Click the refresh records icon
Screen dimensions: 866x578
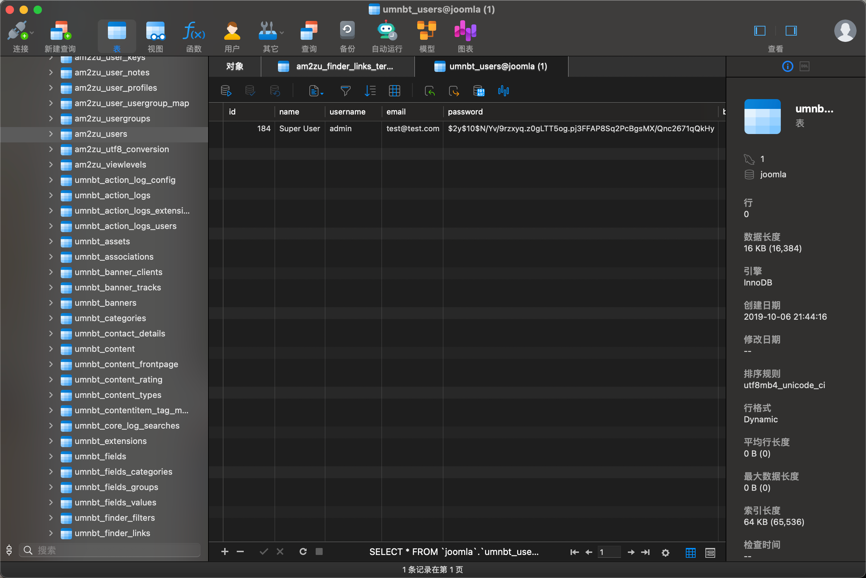click(303, 551)
